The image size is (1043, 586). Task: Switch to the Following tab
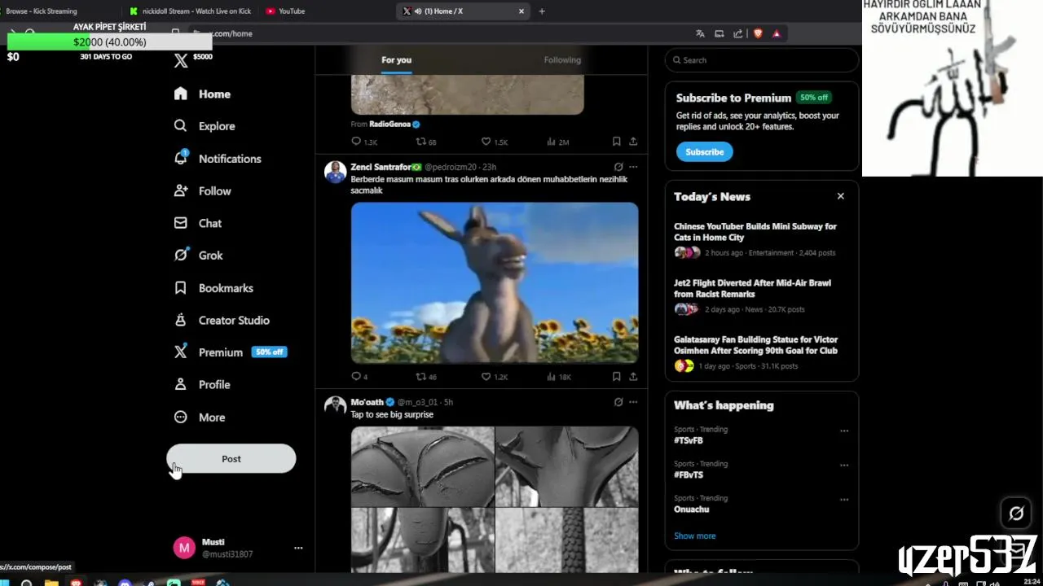[x=562, y=60]
